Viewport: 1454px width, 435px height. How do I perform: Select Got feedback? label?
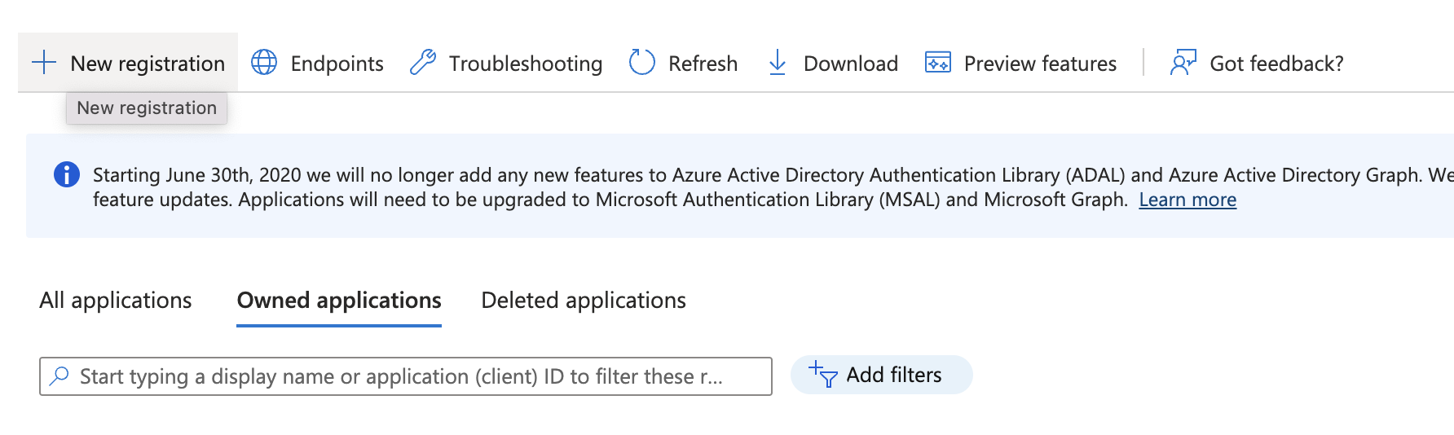(1276, 64)
